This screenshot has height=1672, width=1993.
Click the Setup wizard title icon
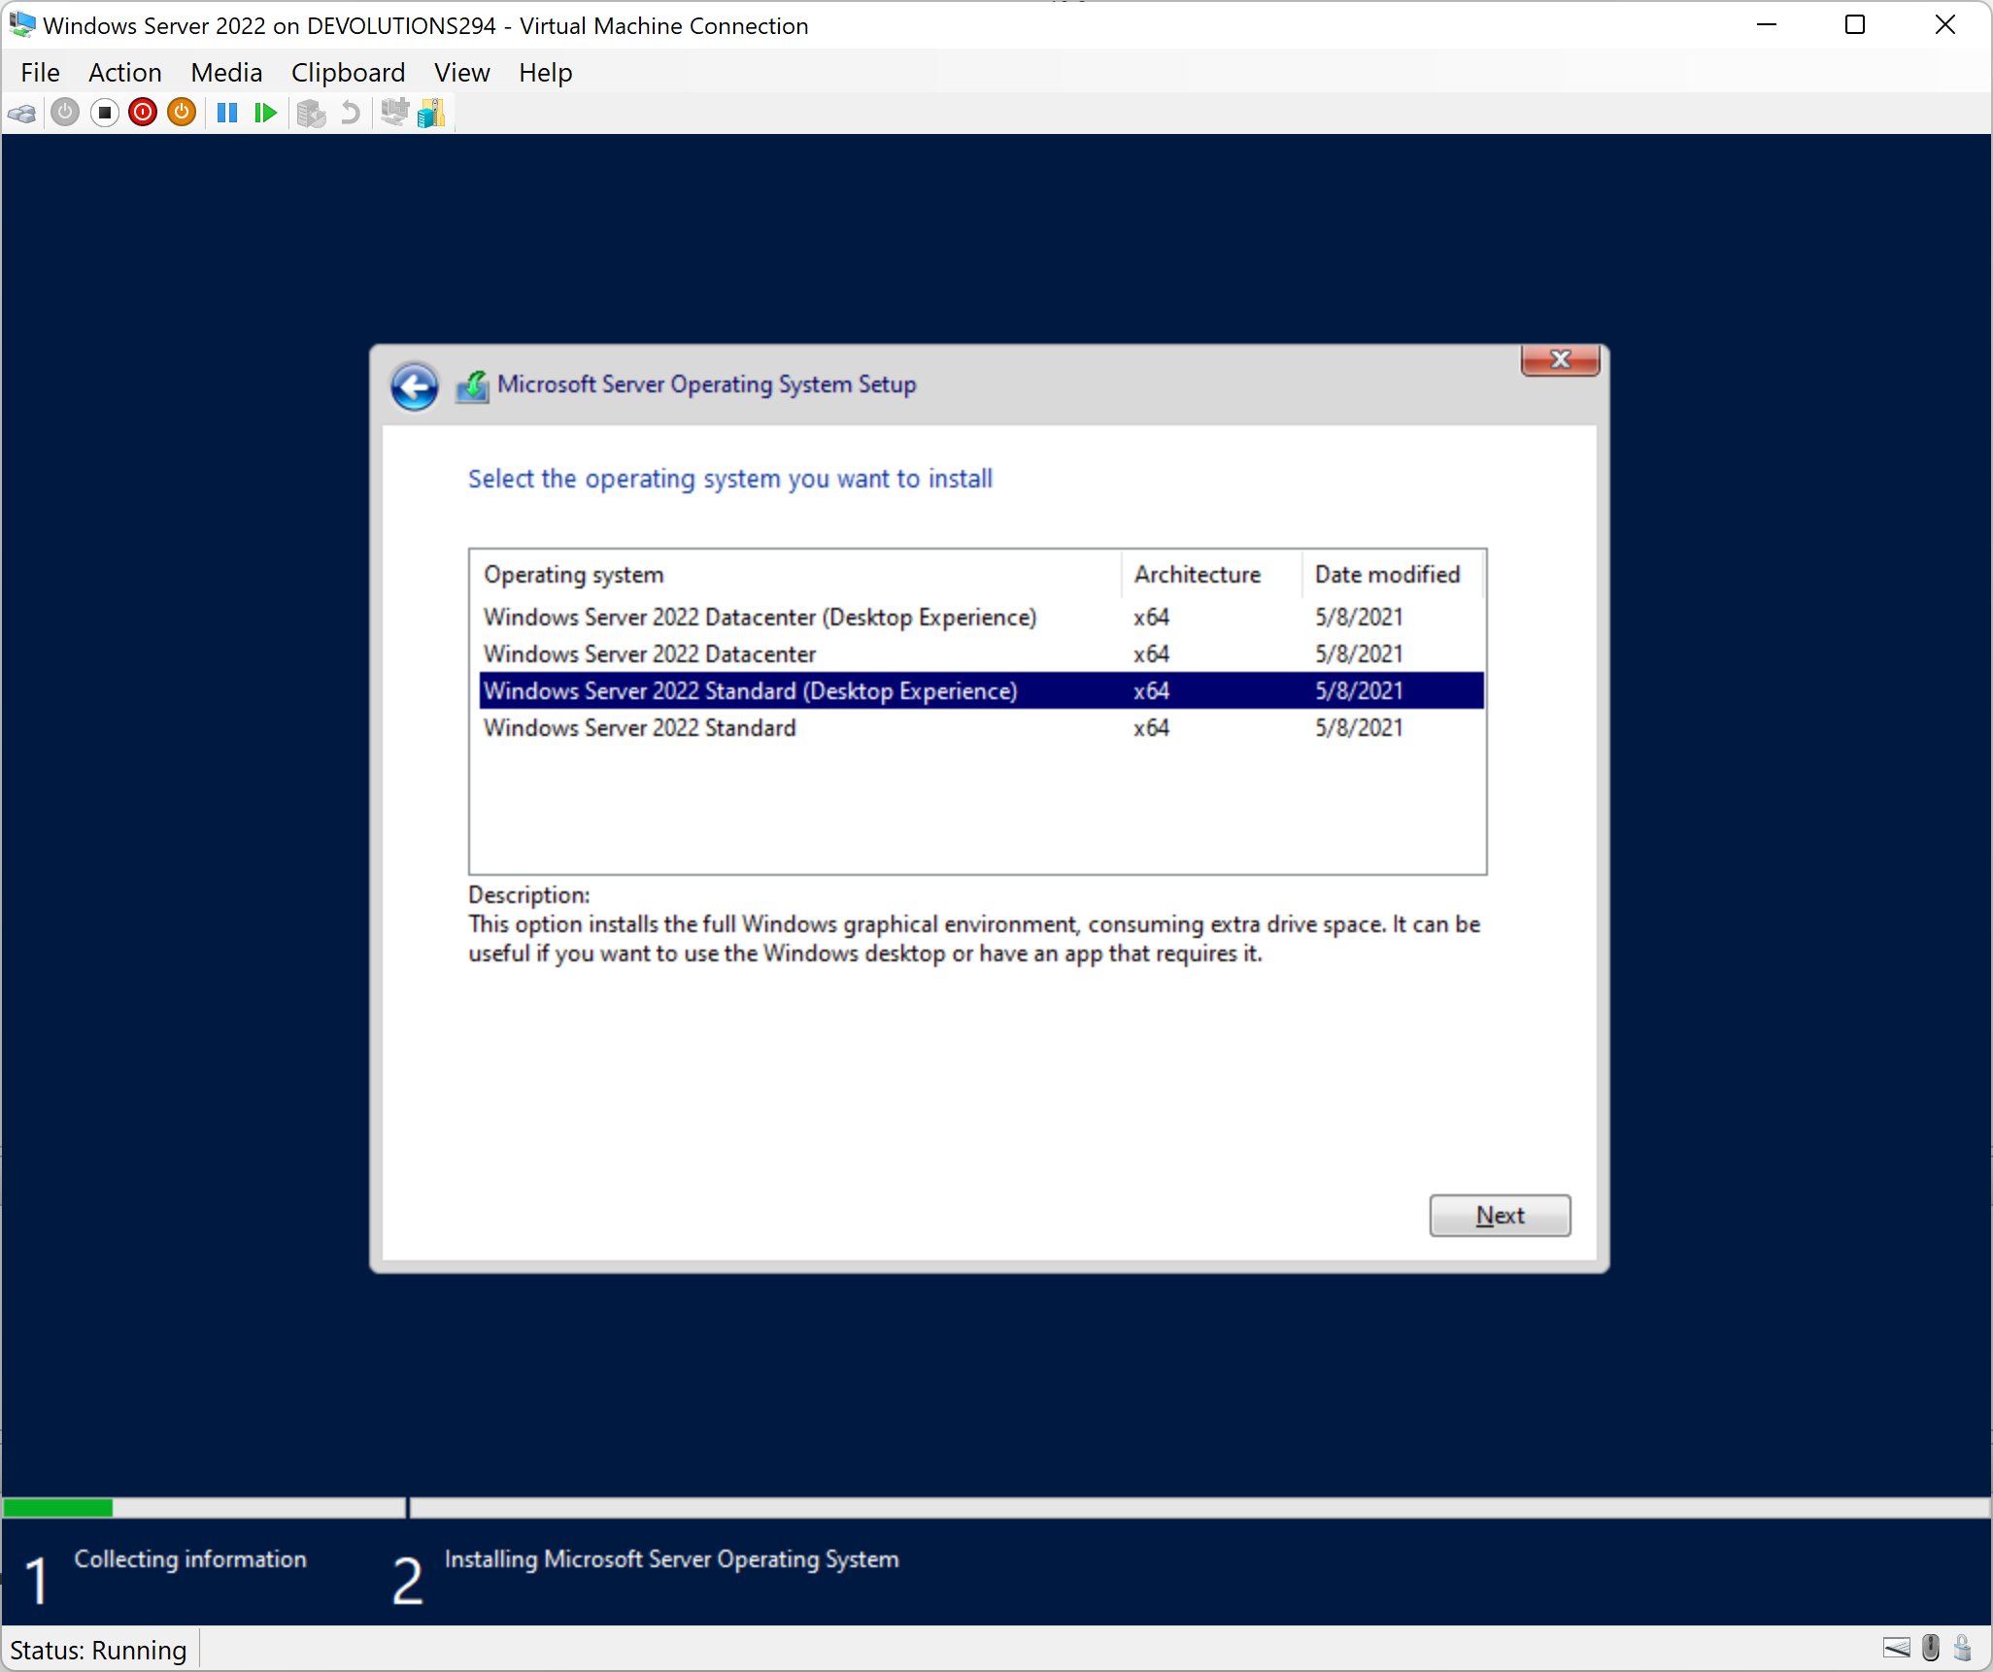[x=473, y=386]
